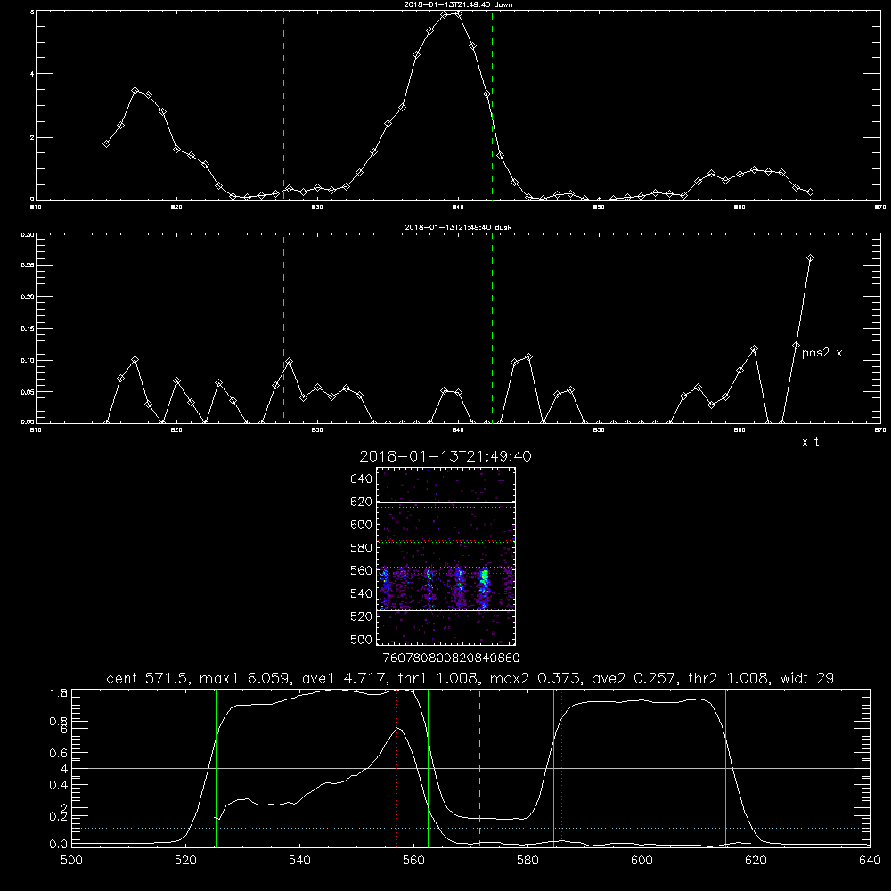Screen dimensions: 891x891
Task: Click the 'x t' label below dusk plot
Action: tap(810, 442)
